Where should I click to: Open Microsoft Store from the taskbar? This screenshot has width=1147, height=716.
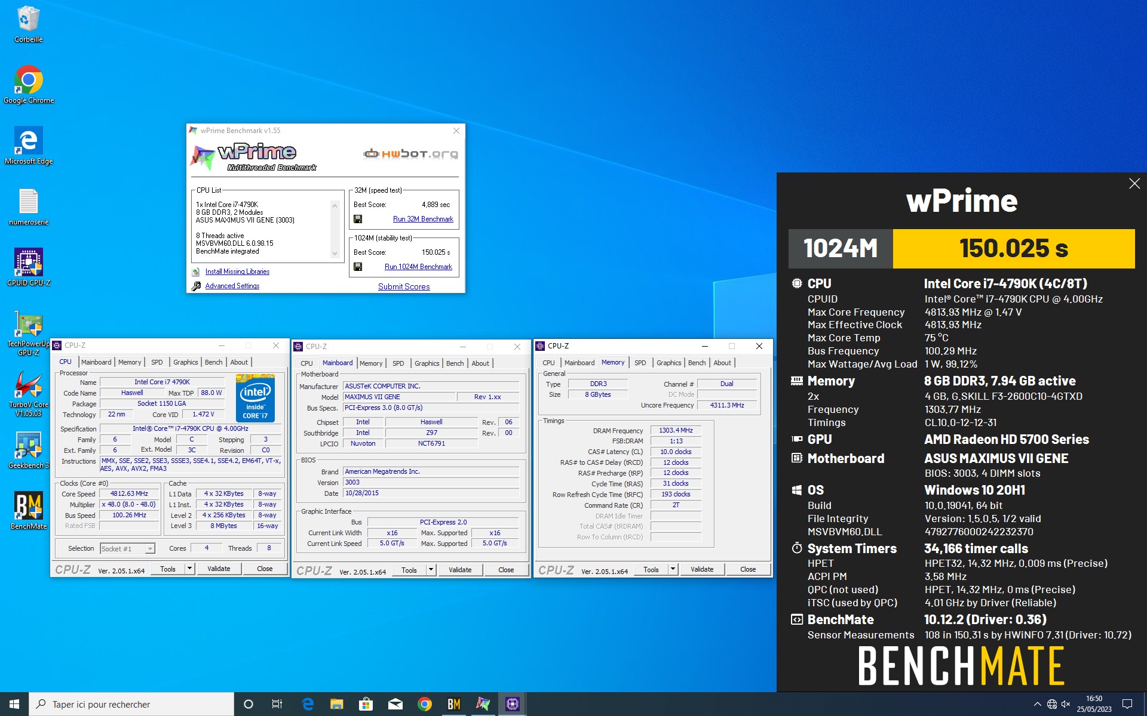[x=366, y=704]
